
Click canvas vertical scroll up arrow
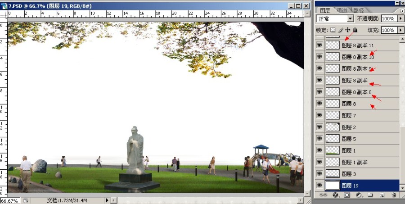307,14
